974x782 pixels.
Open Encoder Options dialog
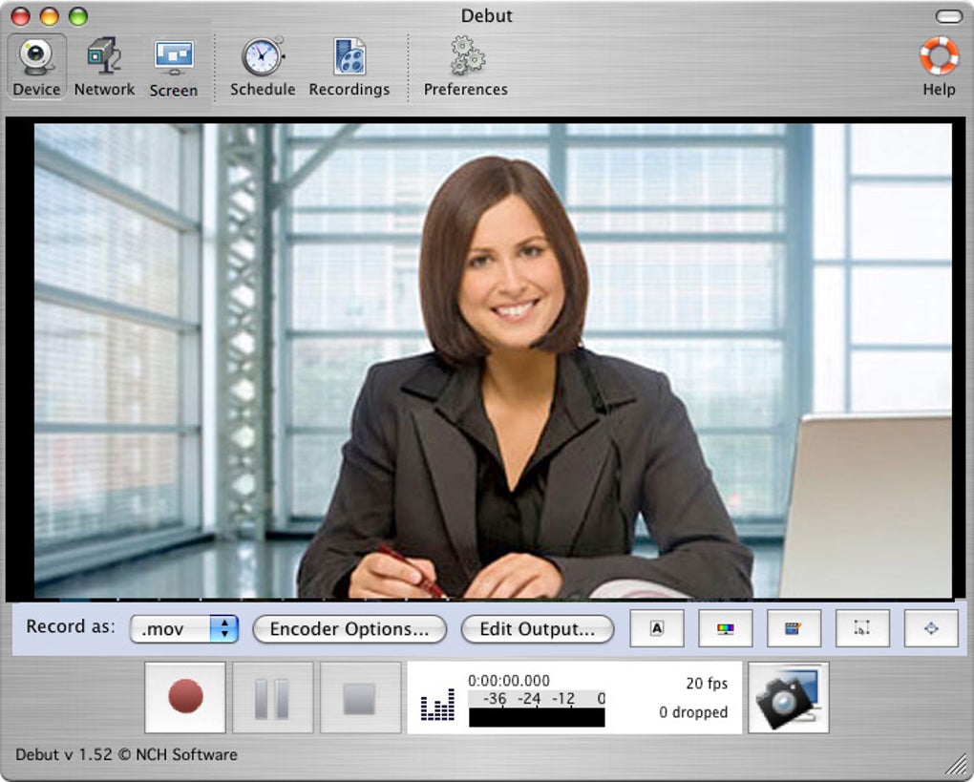tap(349, 629)
